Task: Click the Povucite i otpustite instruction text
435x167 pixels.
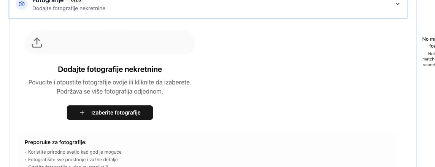Action: (110, 82)
